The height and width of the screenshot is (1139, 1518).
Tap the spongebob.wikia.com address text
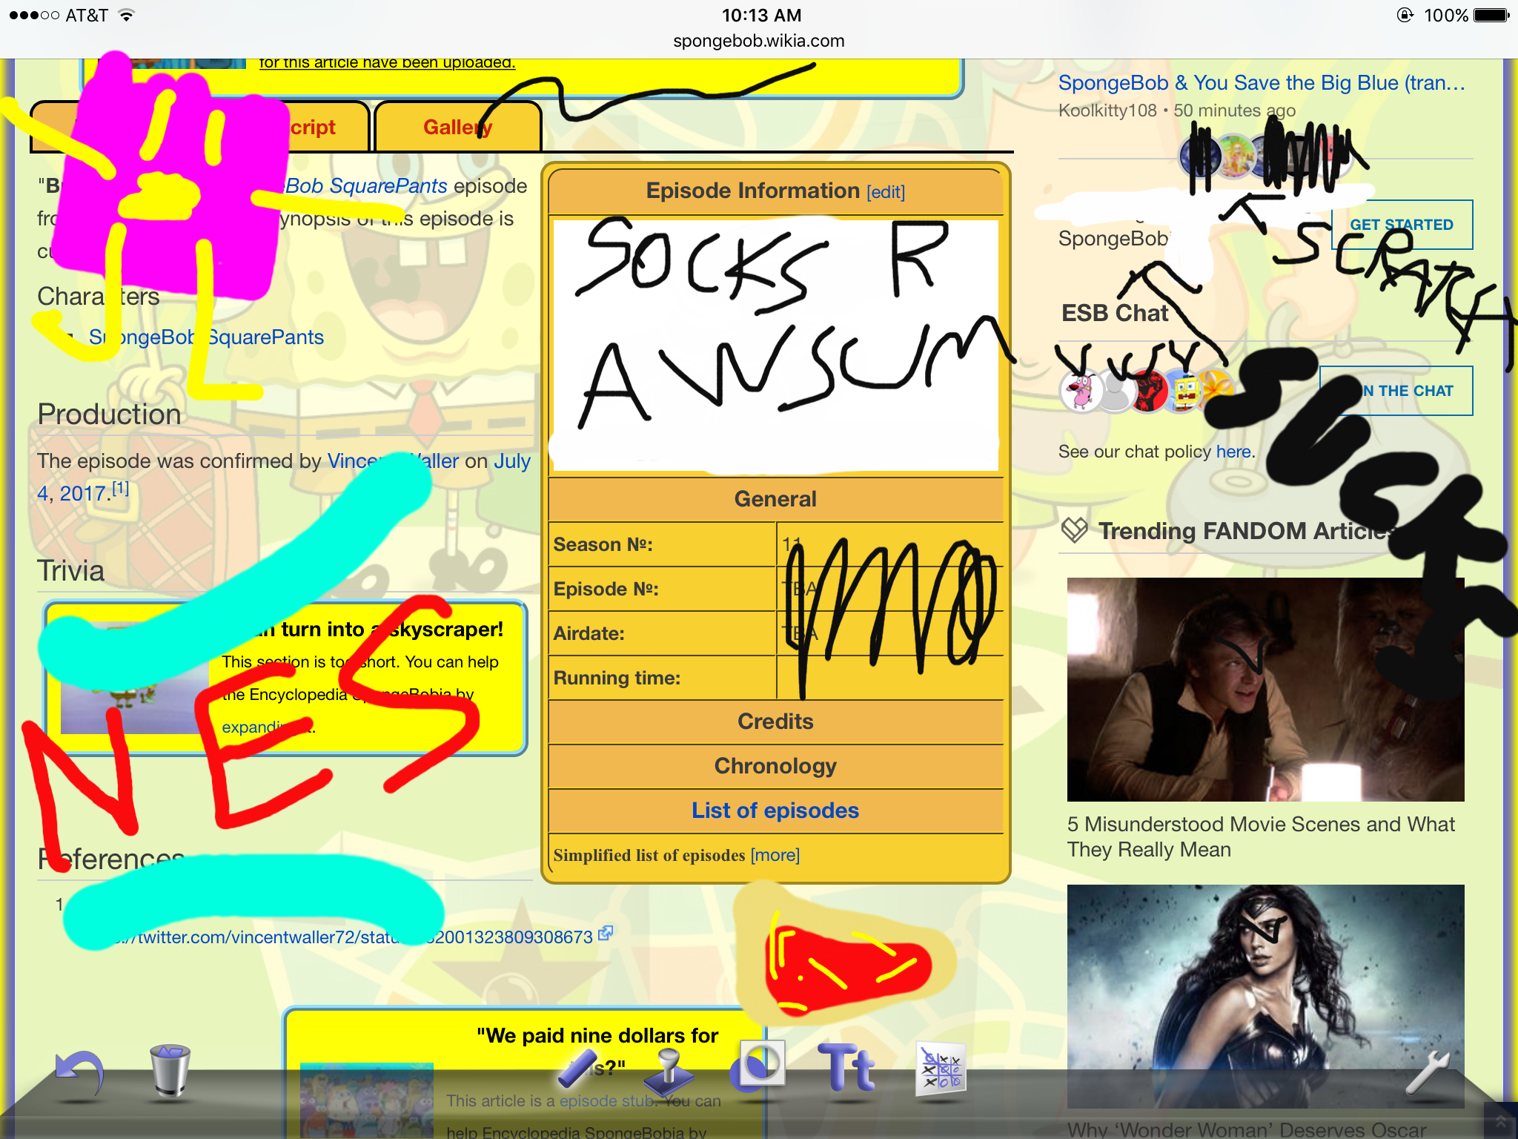pyautogui.click(x=758, y=41)
